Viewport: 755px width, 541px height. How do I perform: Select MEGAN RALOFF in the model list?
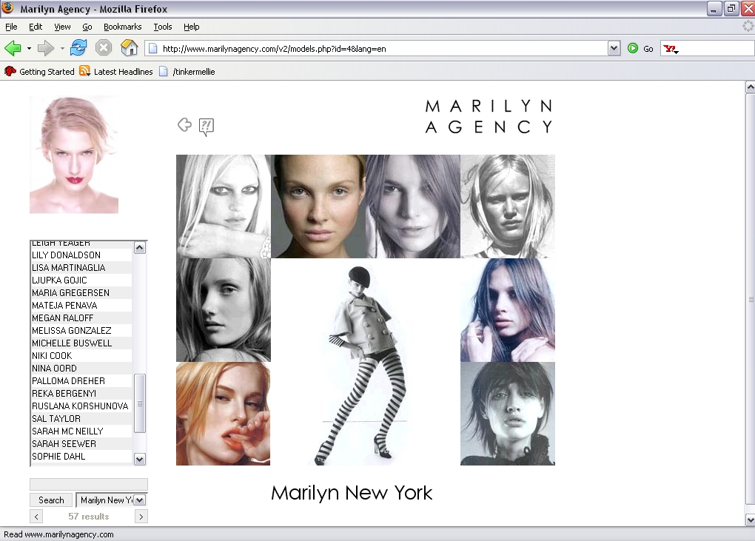81,317
